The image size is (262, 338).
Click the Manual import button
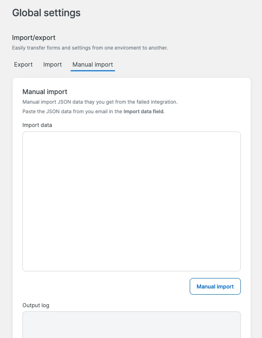(215, 286)
